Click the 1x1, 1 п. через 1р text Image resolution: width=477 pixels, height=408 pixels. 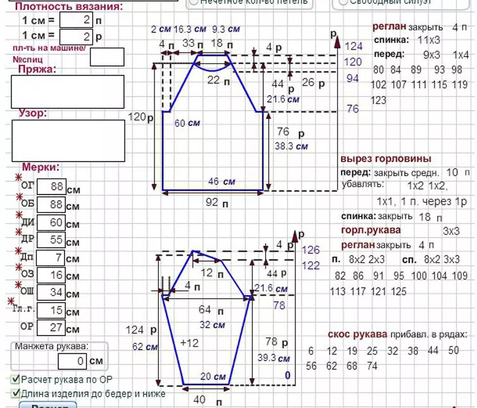pos(422,201)
